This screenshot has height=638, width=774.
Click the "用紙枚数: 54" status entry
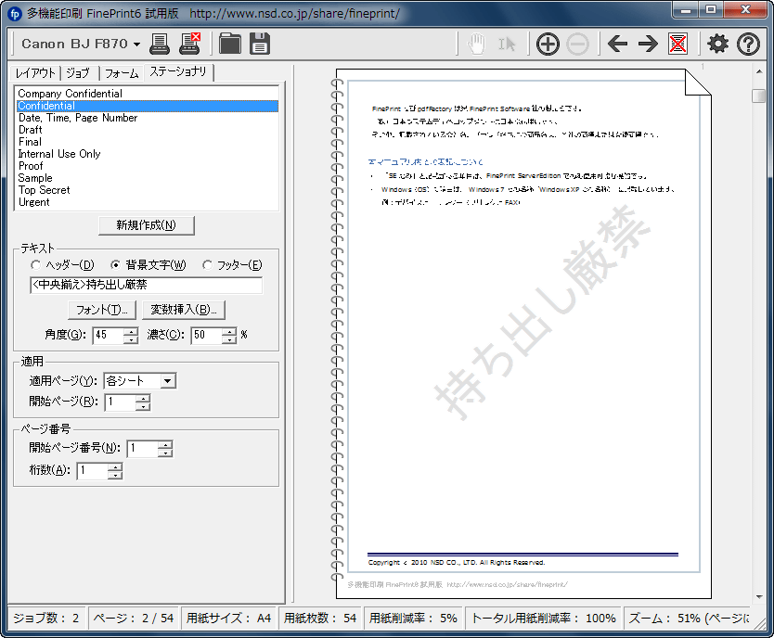[x=320, y=619]
